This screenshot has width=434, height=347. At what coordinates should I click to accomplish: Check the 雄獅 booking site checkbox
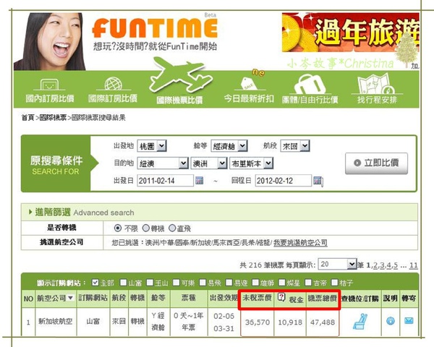pos(255,283)
